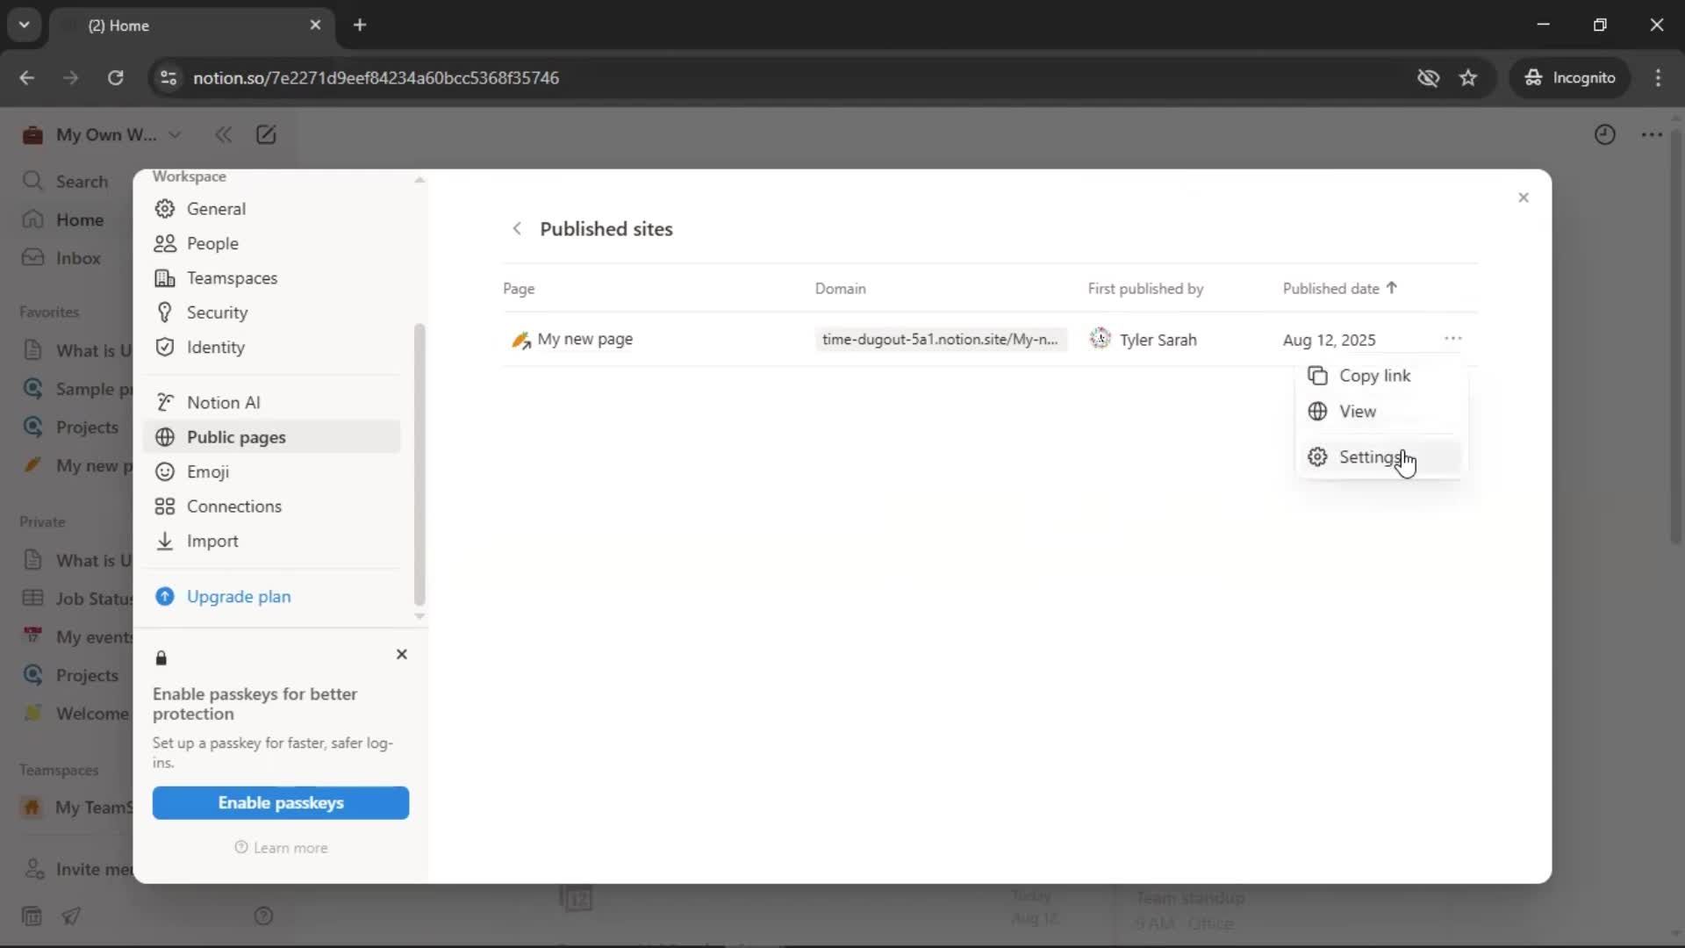Click the Copy link icon

[1317, 376]
